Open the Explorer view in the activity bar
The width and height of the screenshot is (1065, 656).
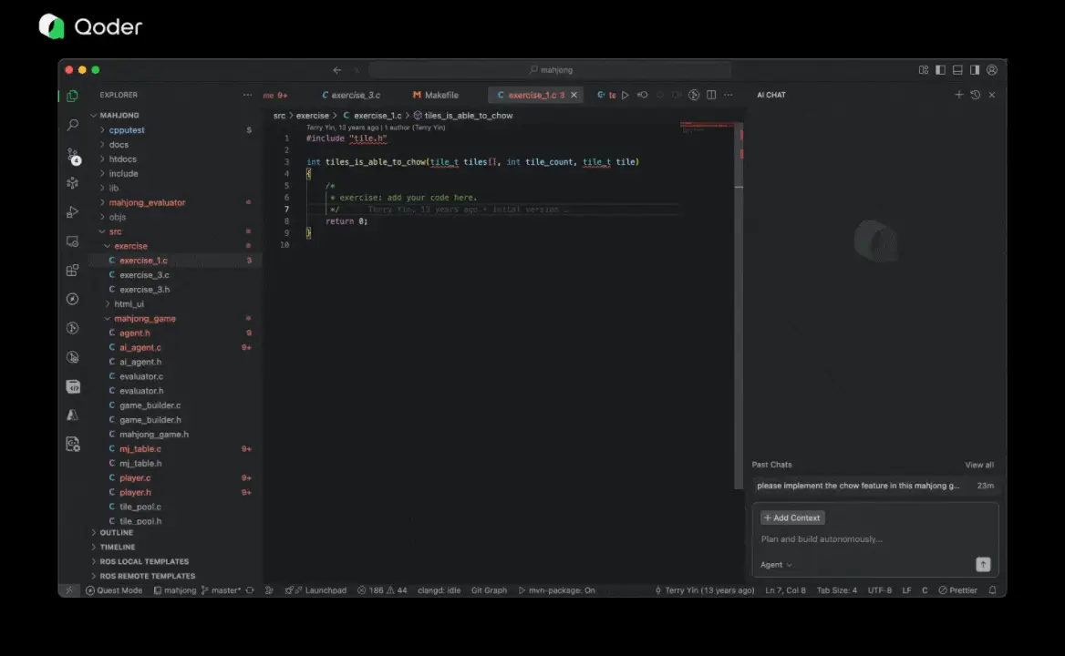pos(73,96)
